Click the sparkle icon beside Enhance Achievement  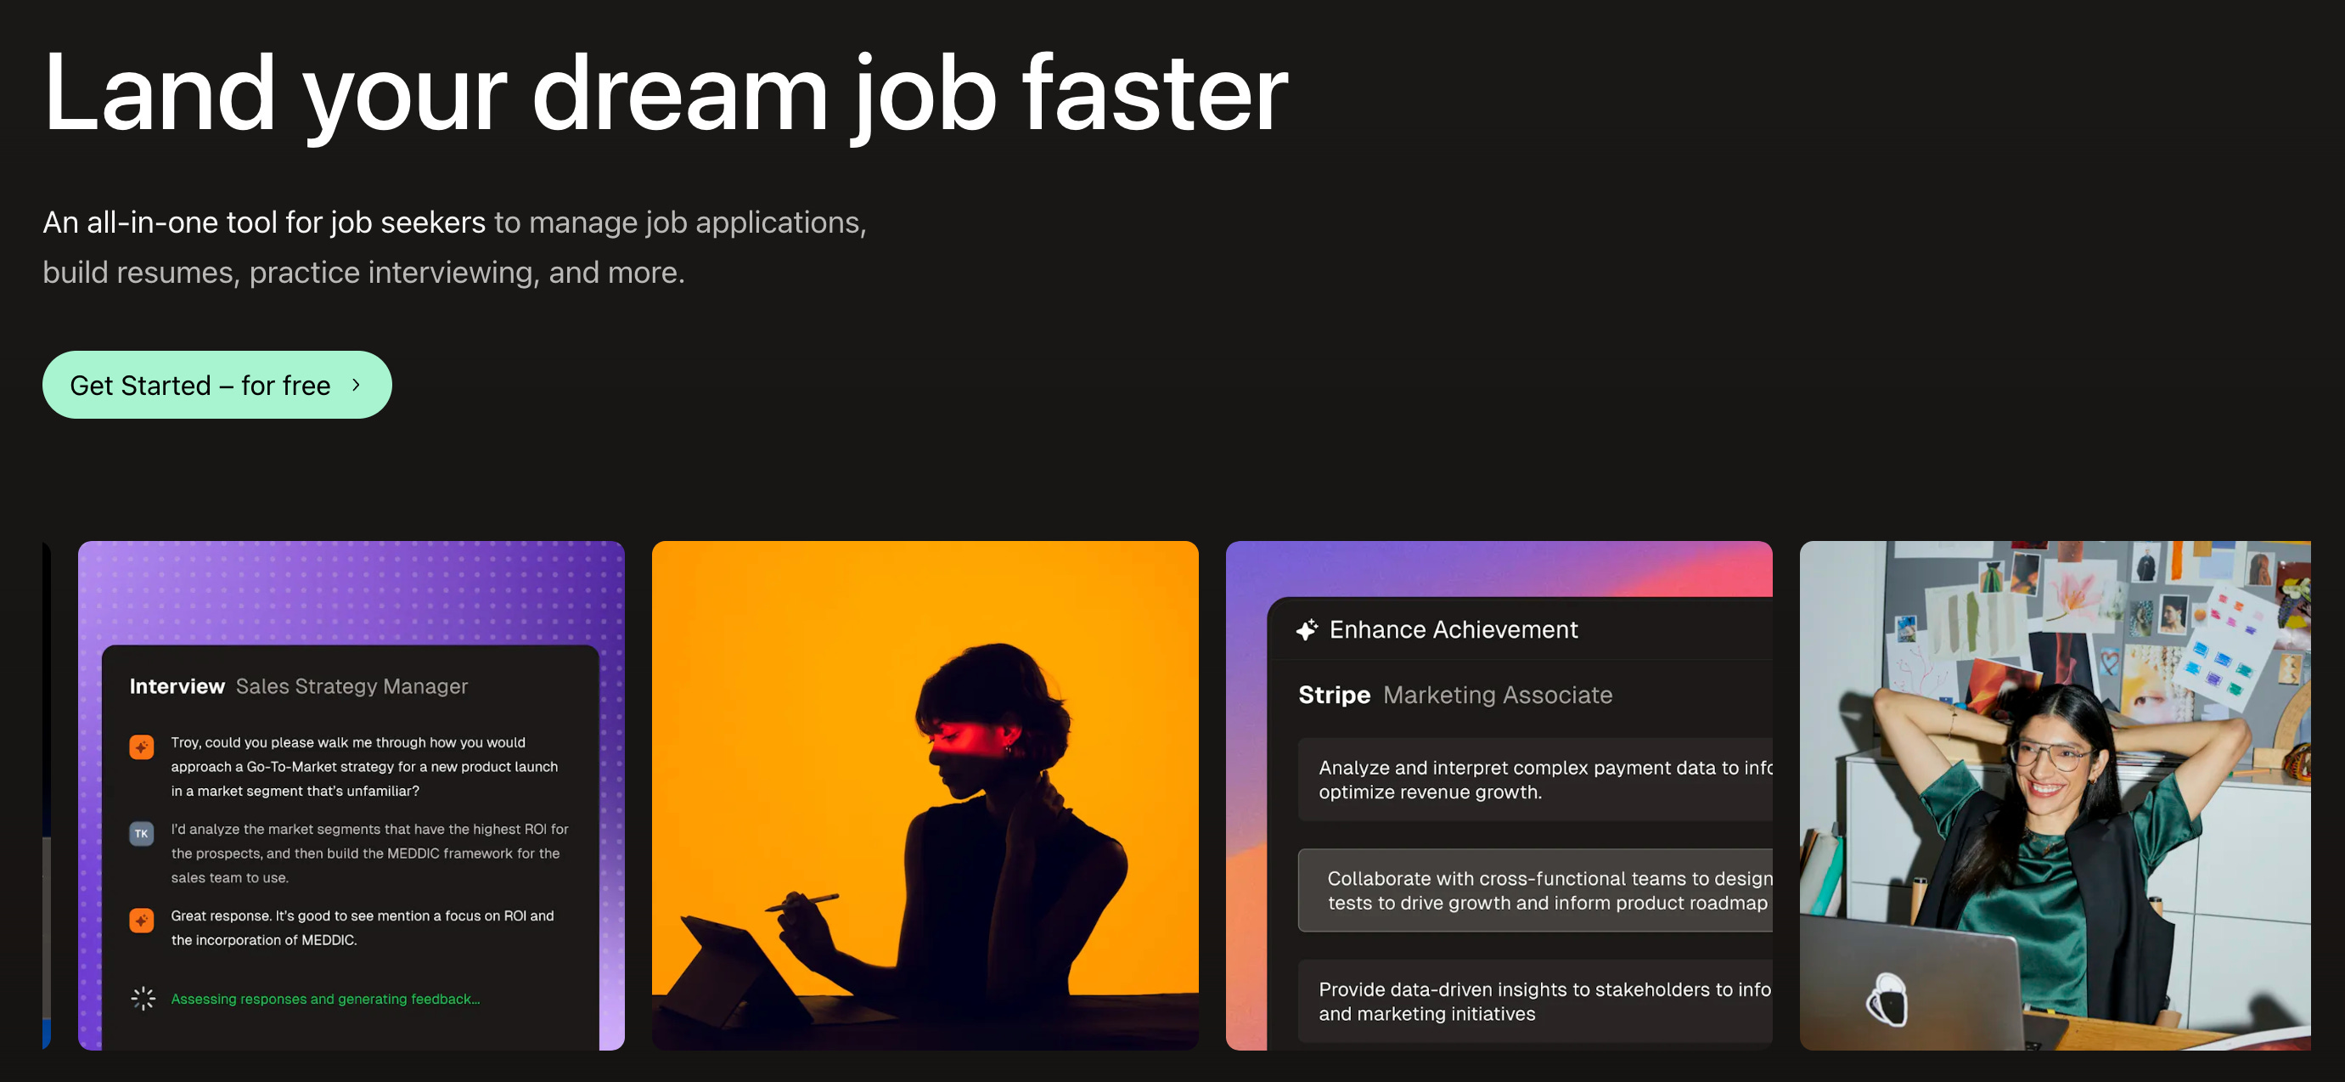pyautogui.click(x=1307, y=629)
